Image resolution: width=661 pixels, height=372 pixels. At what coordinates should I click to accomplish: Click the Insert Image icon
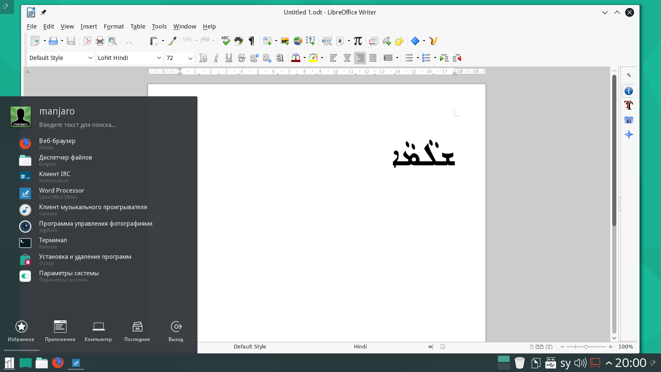(x=285, y=41)
